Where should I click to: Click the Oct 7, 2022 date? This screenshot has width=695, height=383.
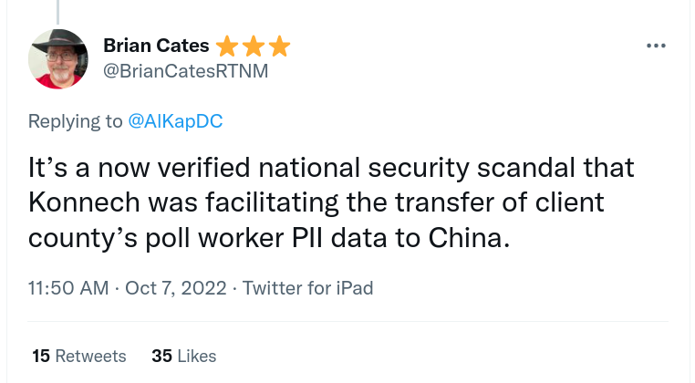174,287
